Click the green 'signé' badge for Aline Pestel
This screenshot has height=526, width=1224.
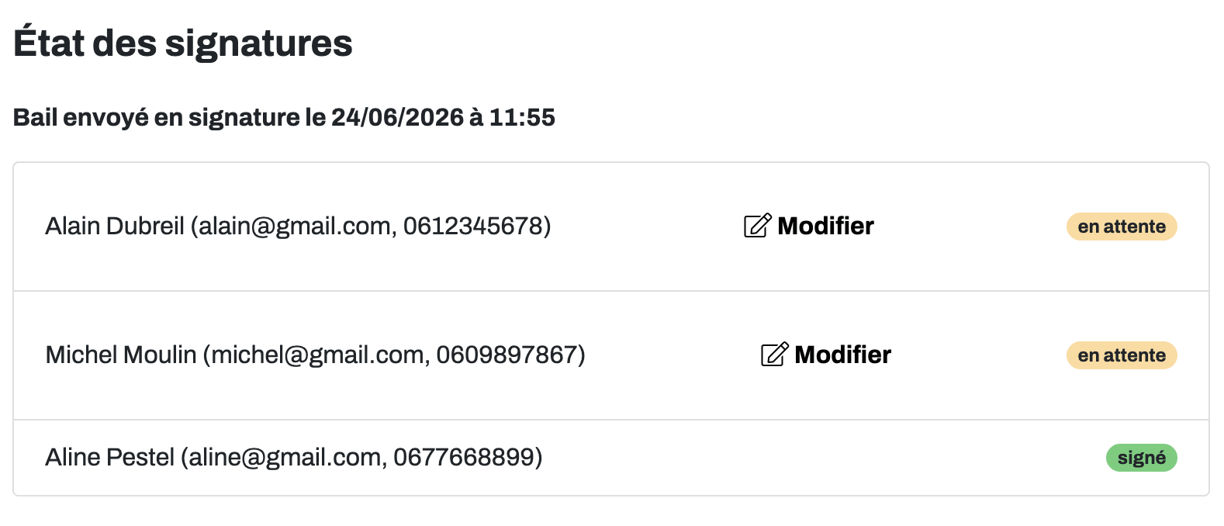1142,458
